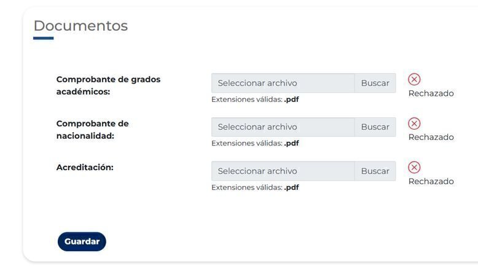The width and height of the screenshot is (478, 269).
Task: Click the Acreditación file selection field
Action: (283, 171)
